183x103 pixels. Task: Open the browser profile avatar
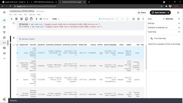coord(170,6)
